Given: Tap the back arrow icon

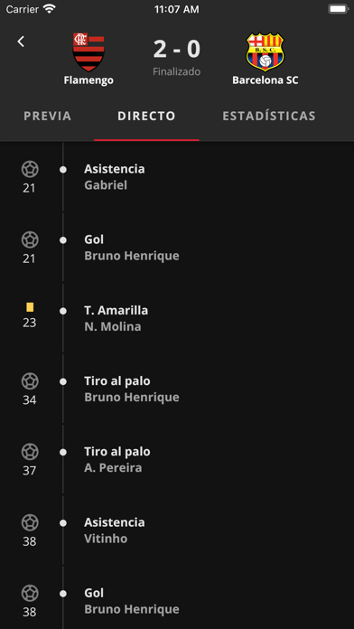Looking at the screenshot, I should 21,42.
